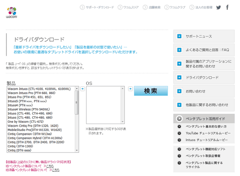Open 製品付属のアプリケーションに関するお問い合わせ link
The image size is (240, 176).
pyautogui.click(x=204, y=64)
